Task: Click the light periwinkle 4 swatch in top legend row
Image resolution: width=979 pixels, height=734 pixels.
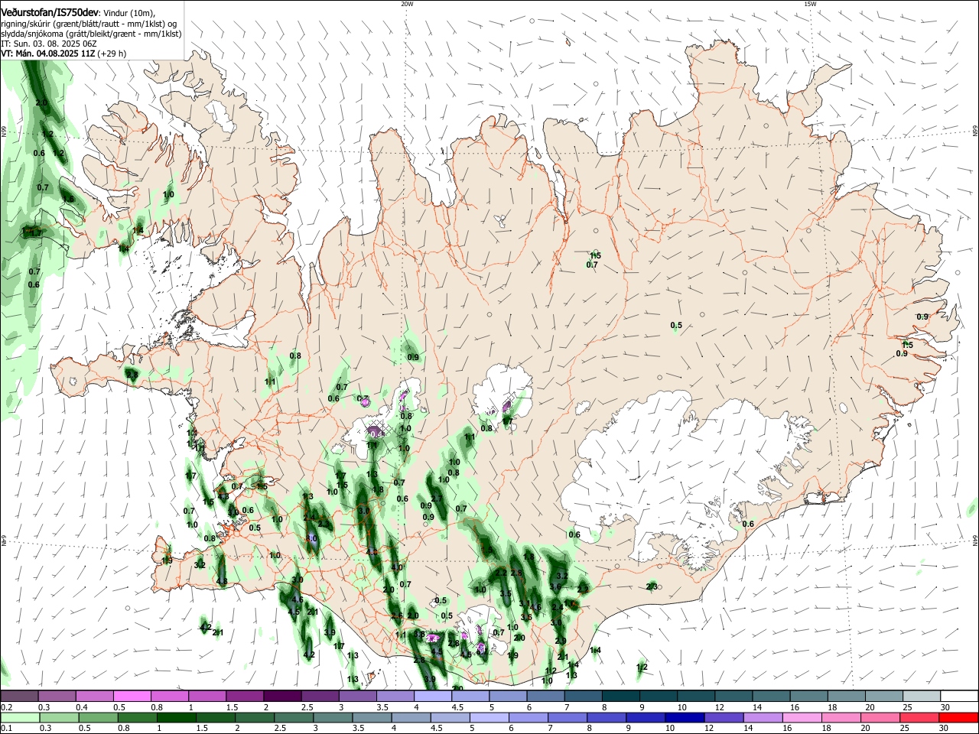Action: pos(433,696)
